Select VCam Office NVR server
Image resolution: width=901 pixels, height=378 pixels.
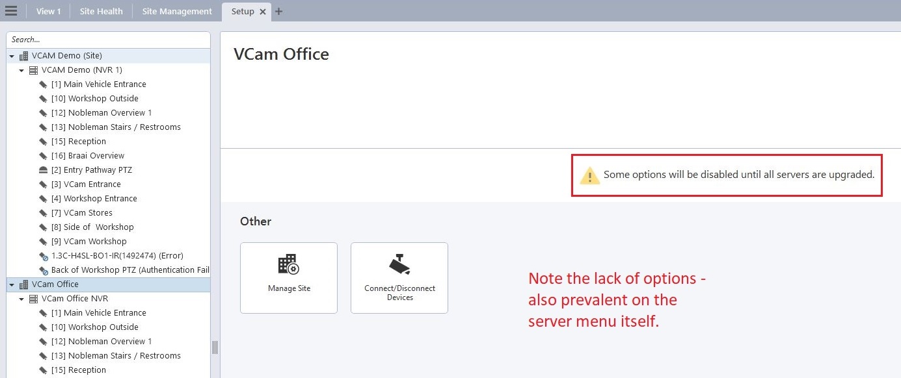tap(75, 299)
